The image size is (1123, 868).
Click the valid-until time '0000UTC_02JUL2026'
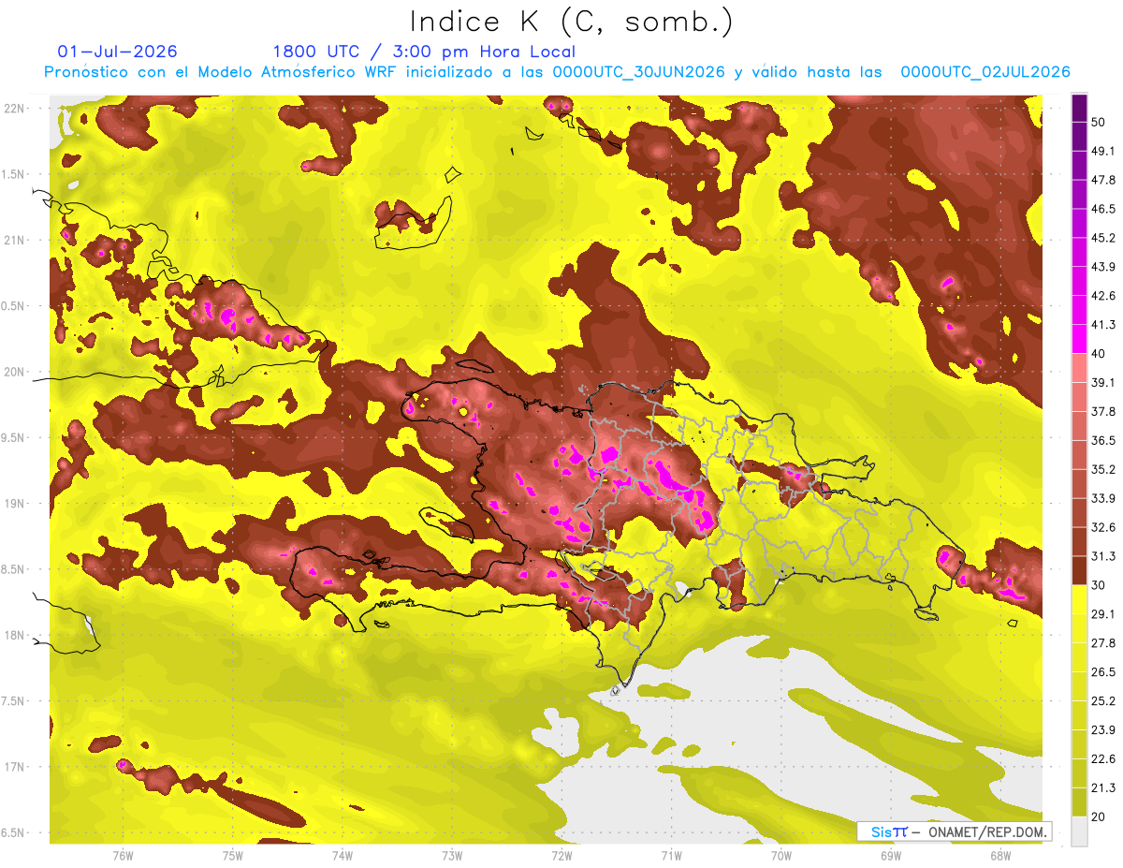[985, 72]
